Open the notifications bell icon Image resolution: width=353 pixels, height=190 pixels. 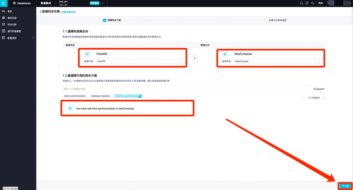[x=301, y=3]
